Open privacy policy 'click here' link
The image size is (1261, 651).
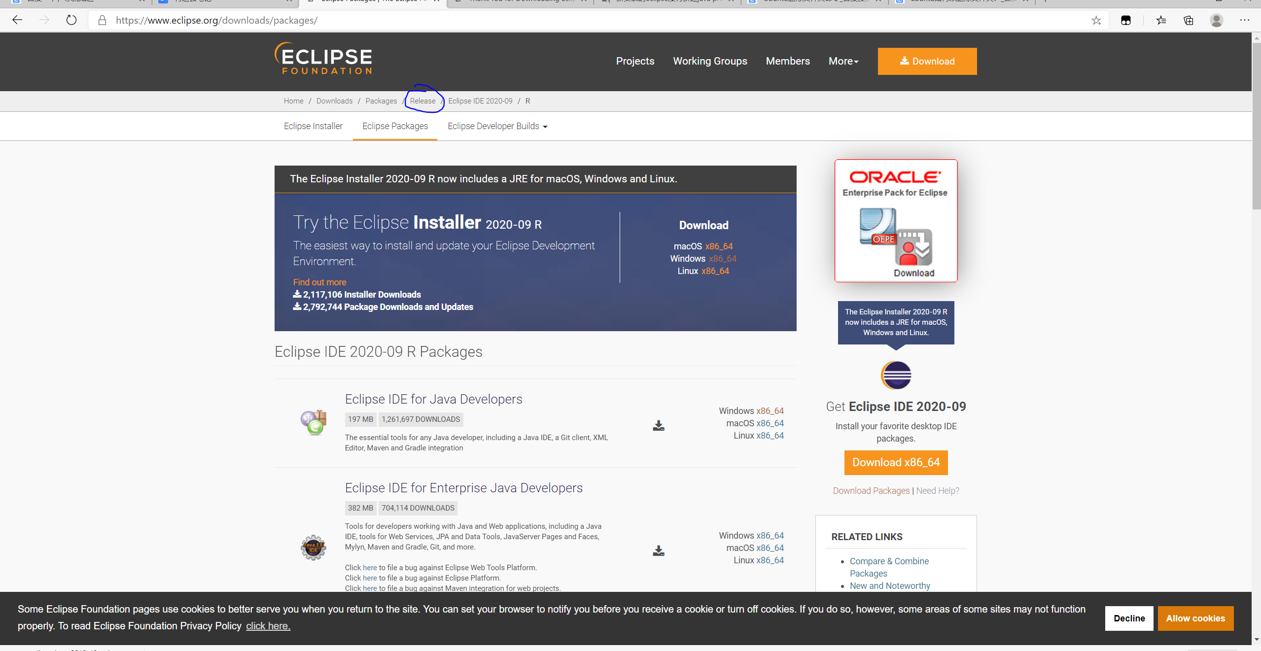pyautogui.click(x=268, y=626)
